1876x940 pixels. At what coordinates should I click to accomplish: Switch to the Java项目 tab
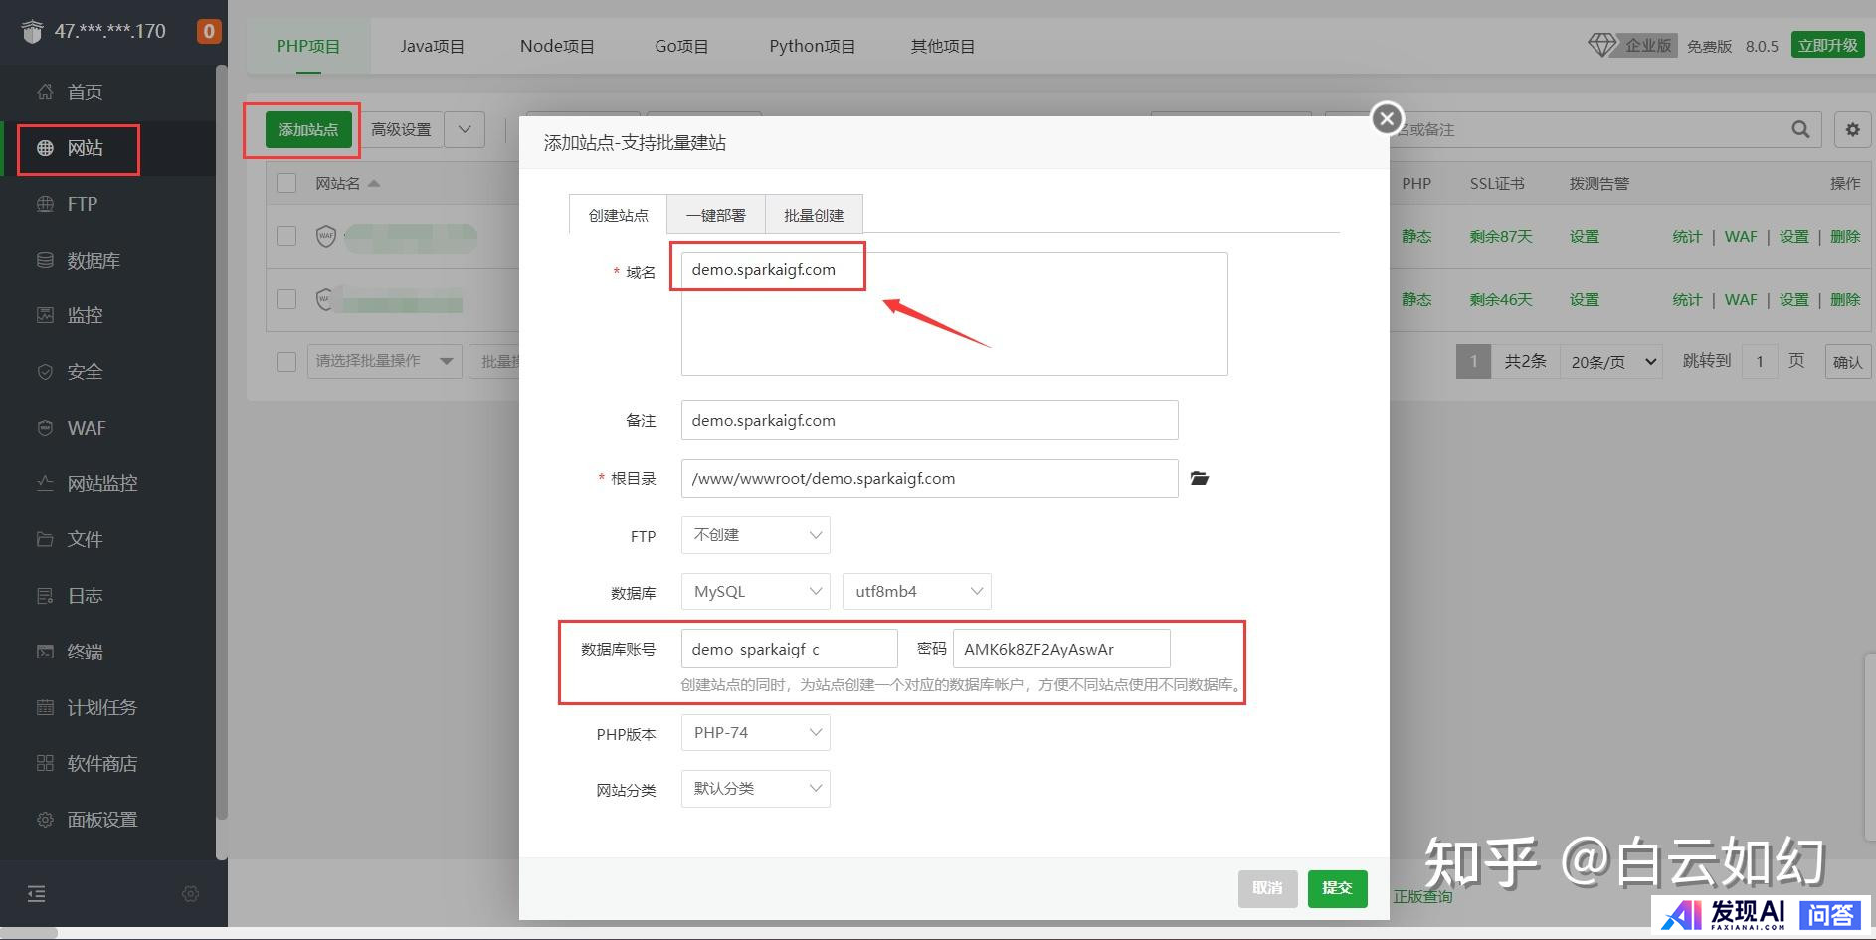[432, 47]
